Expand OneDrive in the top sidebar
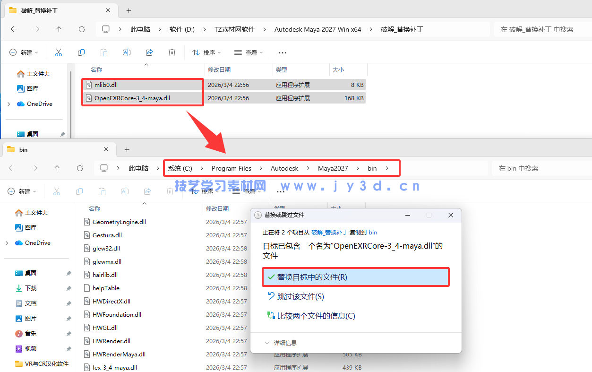 pos(8,104)
